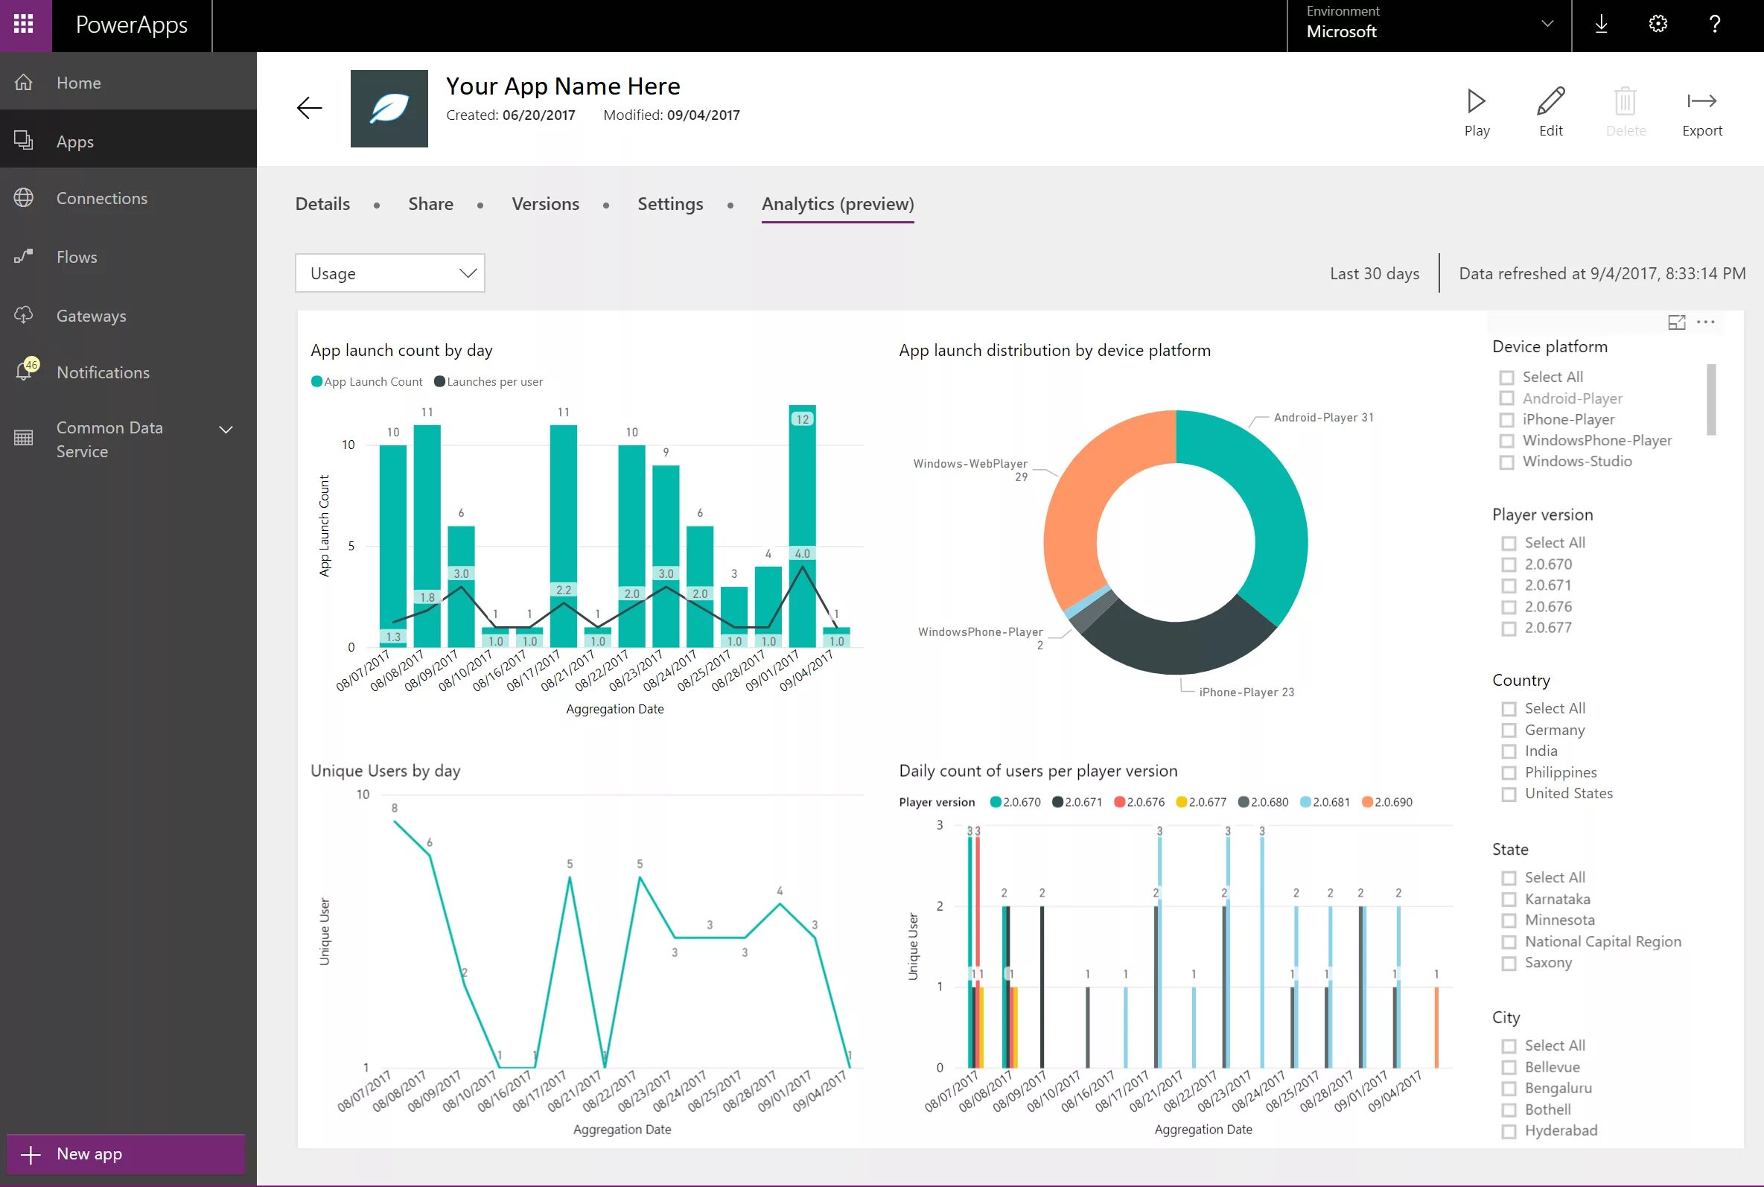
Task: Click the Edit pencil icon
Action: coord(1550,101)
